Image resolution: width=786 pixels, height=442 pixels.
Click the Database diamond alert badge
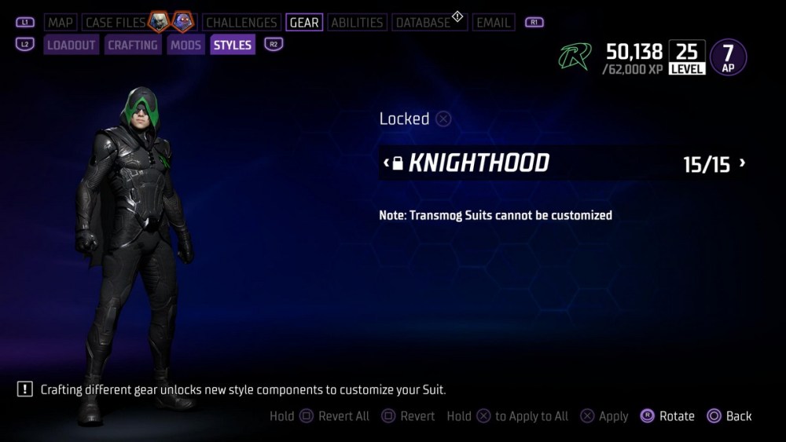[x=457, y=16]
